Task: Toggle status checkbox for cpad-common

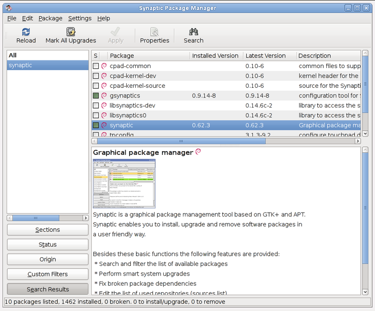Action: click(x=96, y=66)
